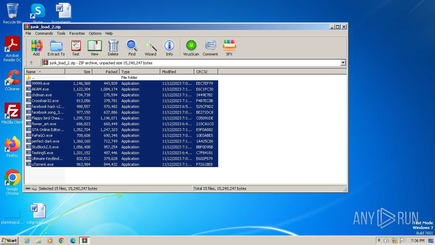
Task: Open the Help menu
Action: (109, 33)
